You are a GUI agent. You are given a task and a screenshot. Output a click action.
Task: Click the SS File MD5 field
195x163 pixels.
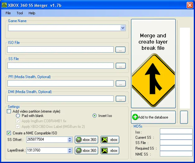(176, 142)
